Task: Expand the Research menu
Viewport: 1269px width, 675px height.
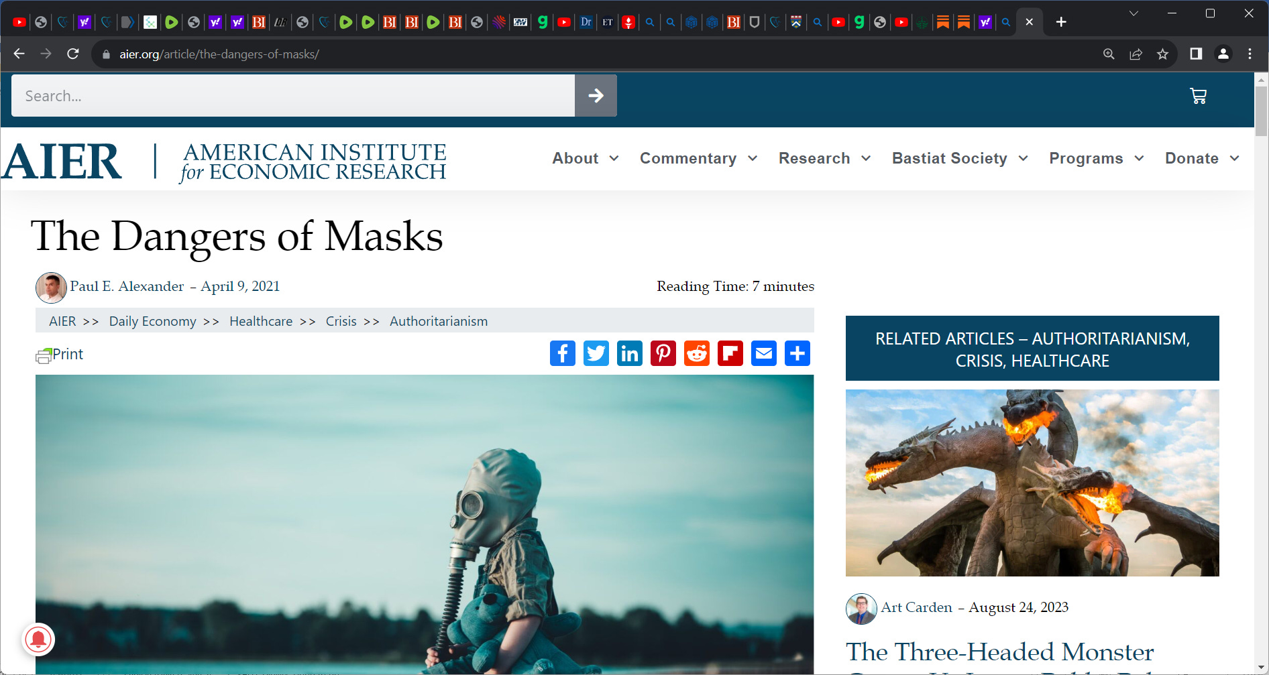Action: [x=825, y=158]
